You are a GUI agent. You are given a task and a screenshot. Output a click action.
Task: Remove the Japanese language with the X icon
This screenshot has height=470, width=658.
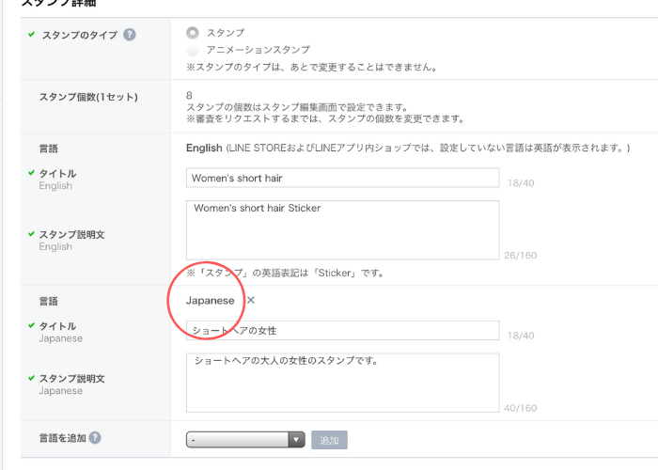pos(251,301)
